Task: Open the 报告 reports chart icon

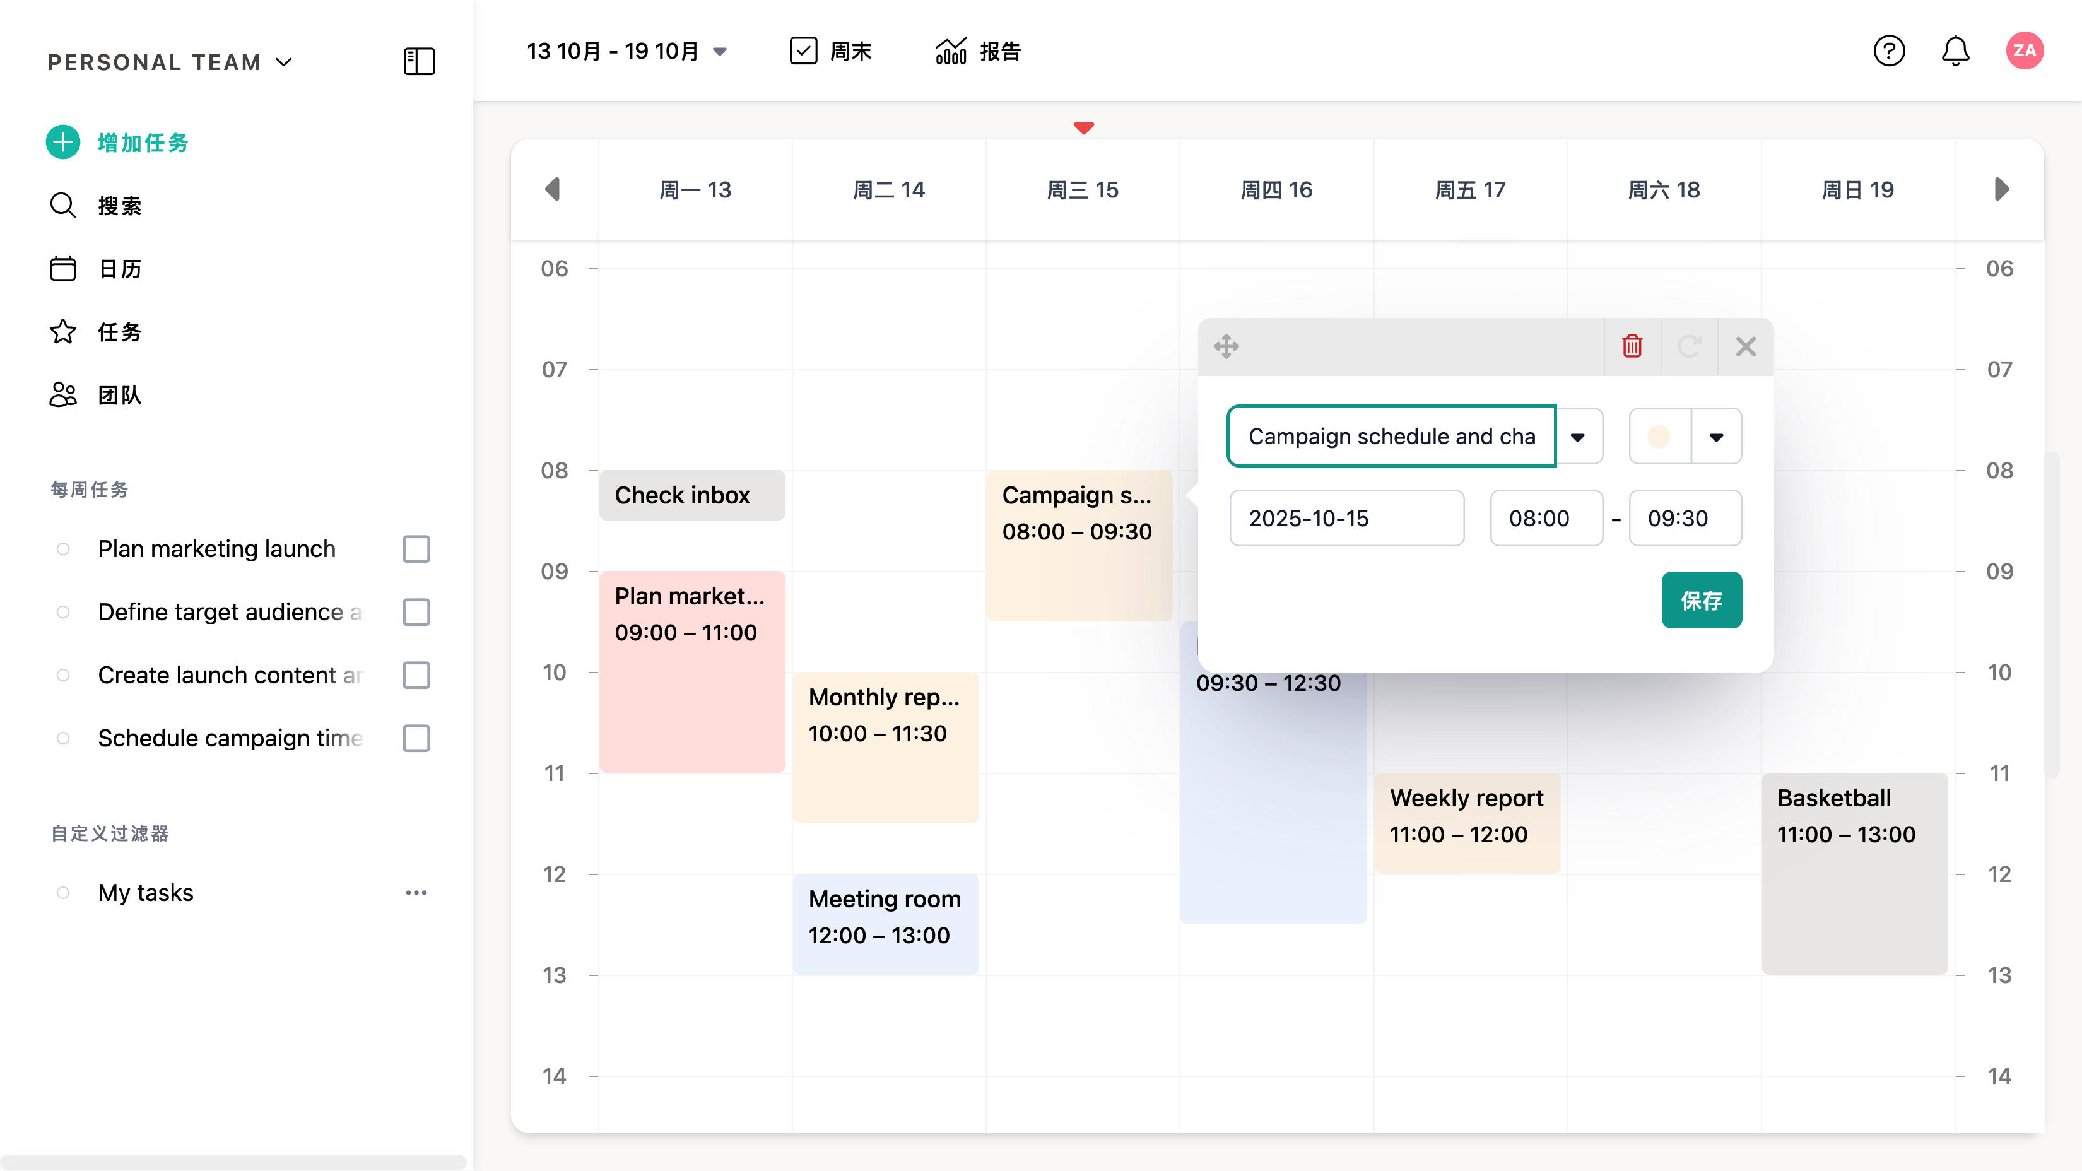Action: (x=951, y=51)
